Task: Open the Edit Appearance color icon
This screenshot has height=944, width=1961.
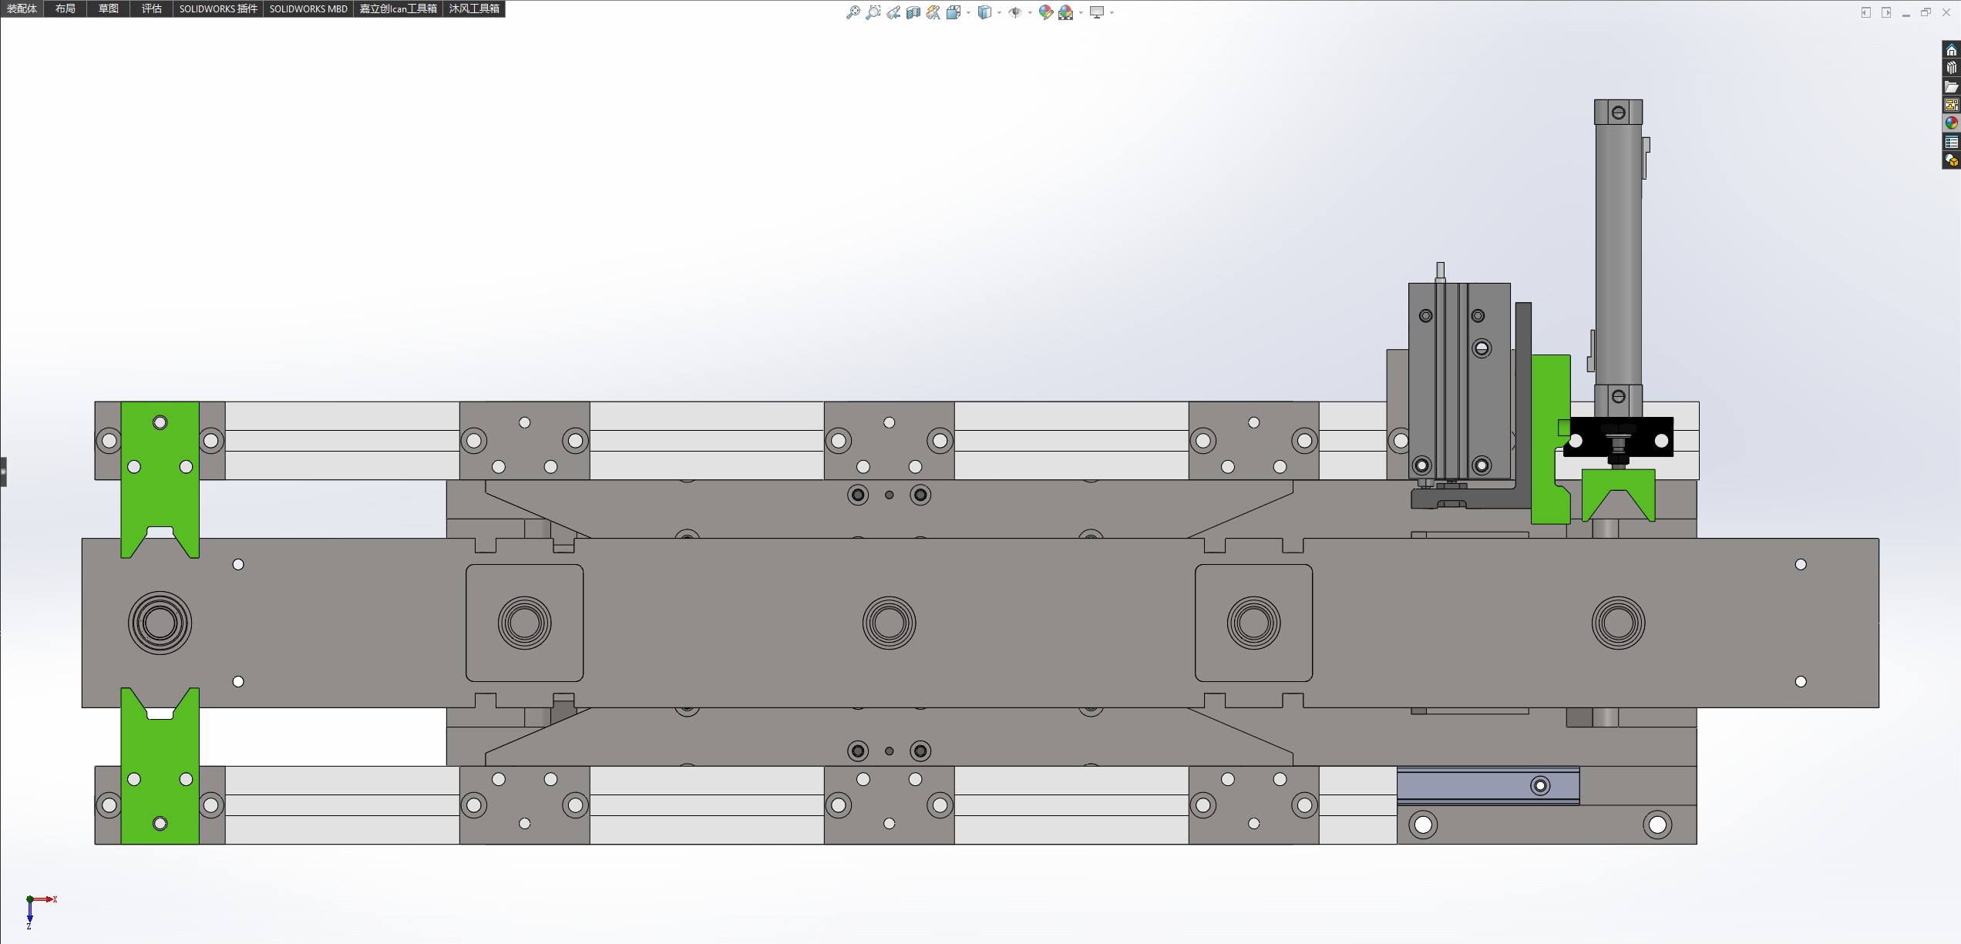Action: pyautogui.click(x=1045, y=12)
